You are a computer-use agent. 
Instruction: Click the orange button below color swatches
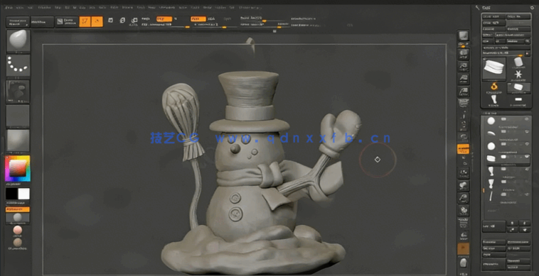coord(18,209)
